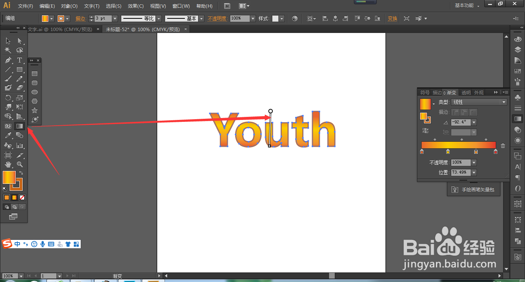This screenshot has height=282, width=525.
Task: Pick the Ellipse shape in floating panel
Action: (35, 92)
